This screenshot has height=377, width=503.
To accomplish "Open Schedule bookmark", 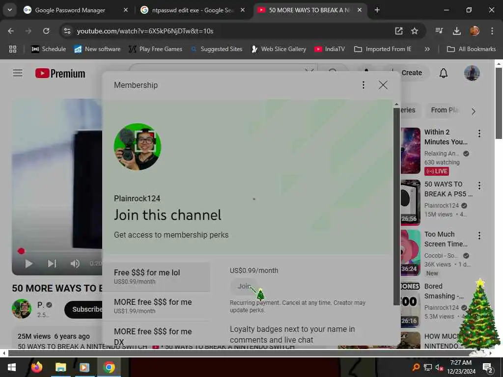I will point(49,49).
